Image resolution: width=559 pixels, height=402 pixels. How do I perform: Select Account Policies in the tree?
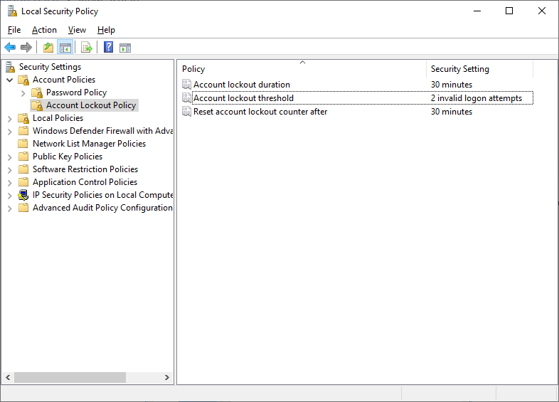(64, 80)
